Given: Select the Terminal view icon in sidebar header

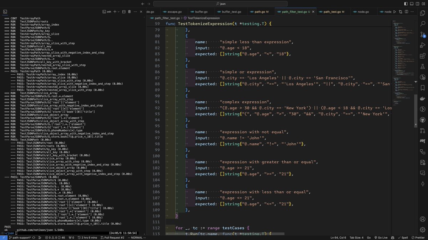Looking at the screenshot, I should (x=5, y=12).
